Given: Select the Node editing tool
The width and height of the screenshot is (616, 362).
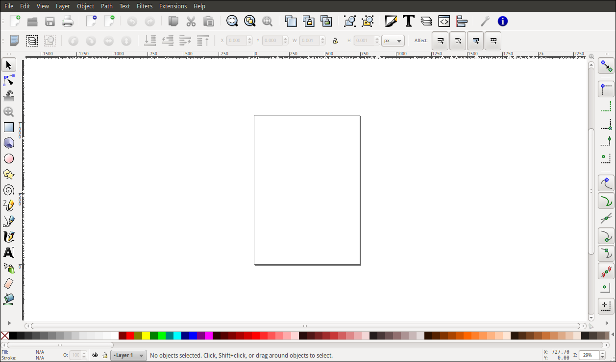Looking at the screenshot, I should pyautogui.click(x=9, y=80).
